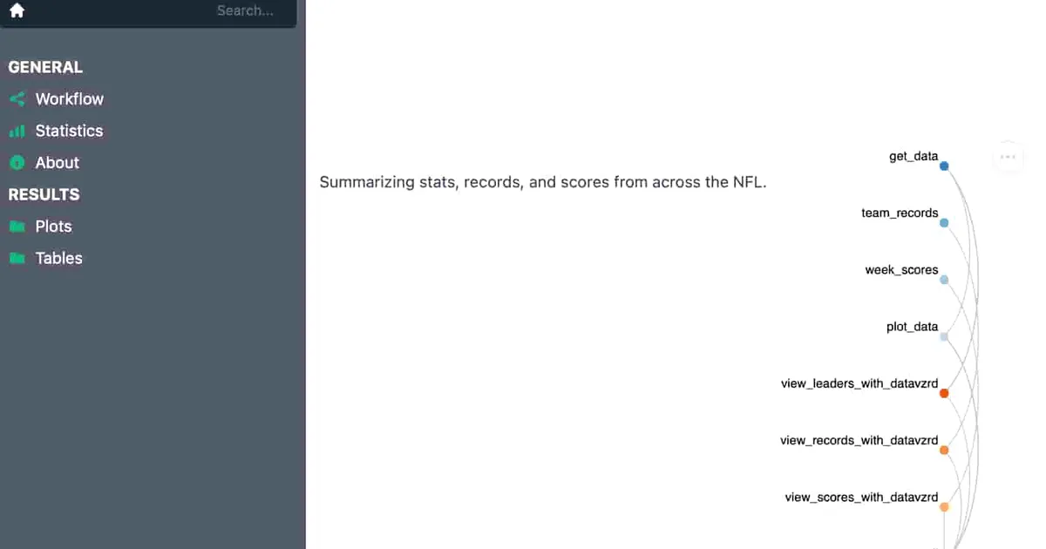The height and width of the screenshot is (549, 1046).
Task: Click the view_records_with_datavzrd label
Action: tap(859, 440)
